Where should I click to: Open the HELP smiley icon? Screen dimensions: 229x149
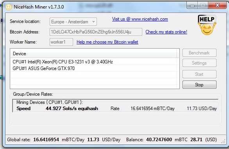click(207, 25)
